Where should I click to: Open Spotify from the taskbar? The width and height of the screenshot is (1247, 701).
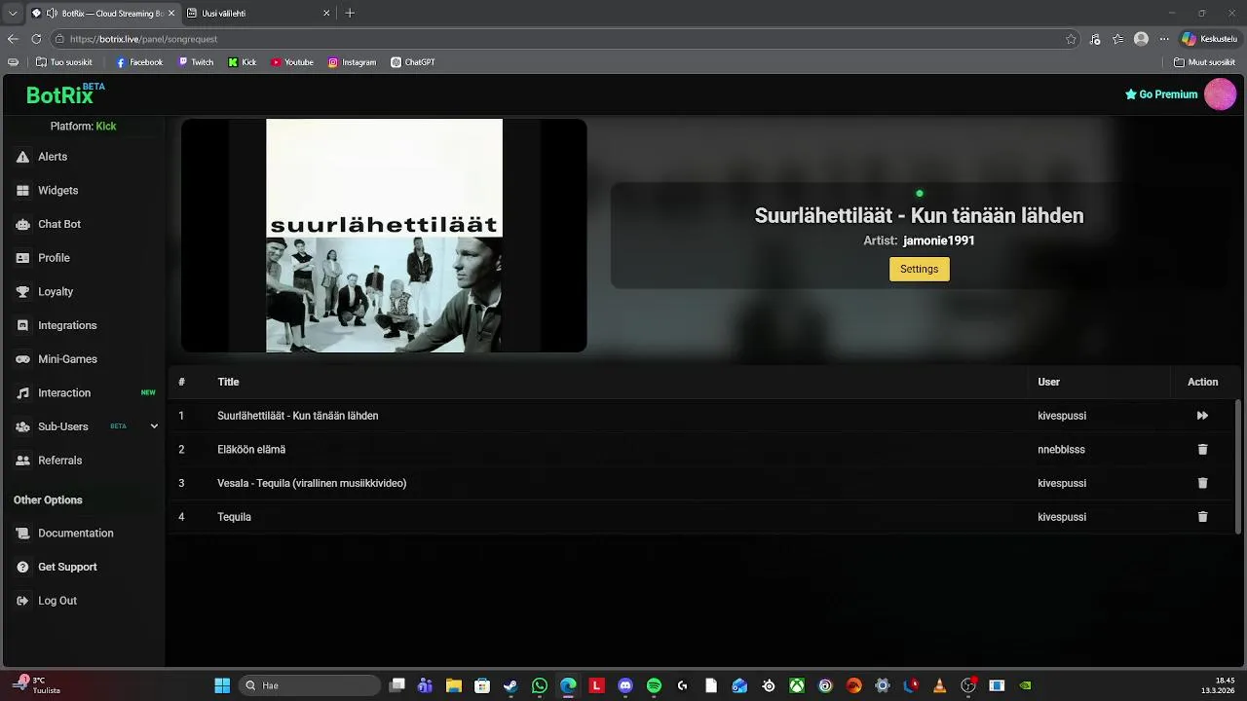click(x=654, y=685)
